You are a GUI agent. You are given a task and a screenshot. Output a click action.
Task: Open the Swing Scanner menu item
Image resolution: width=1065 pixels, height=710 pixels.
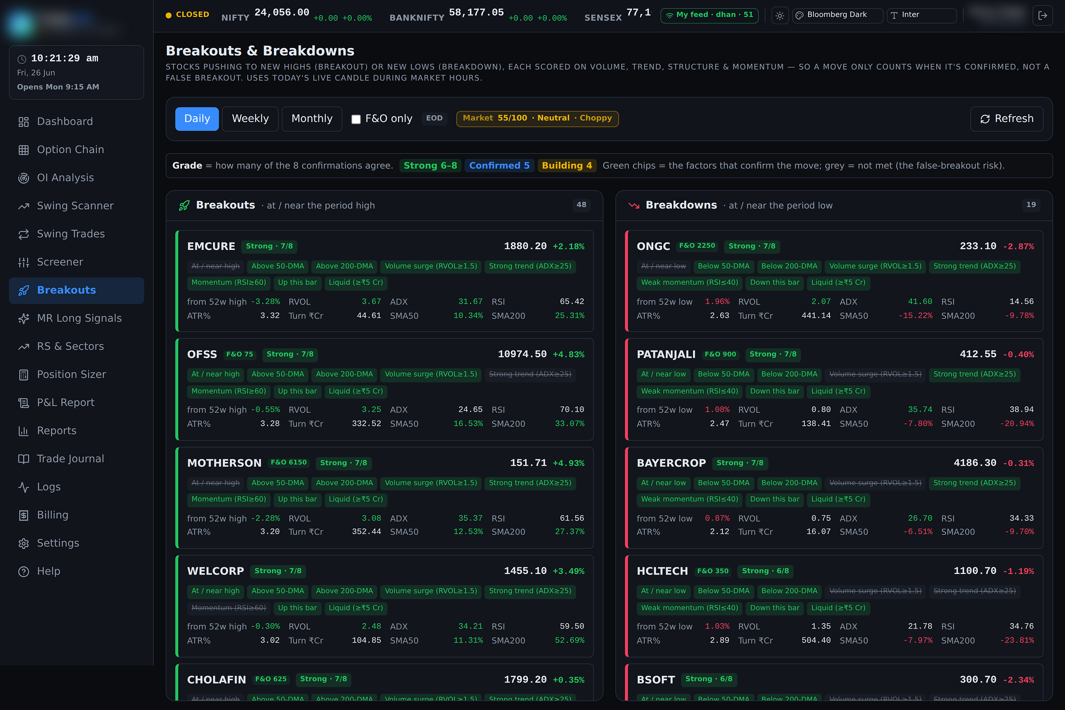[x=77, y=206]
